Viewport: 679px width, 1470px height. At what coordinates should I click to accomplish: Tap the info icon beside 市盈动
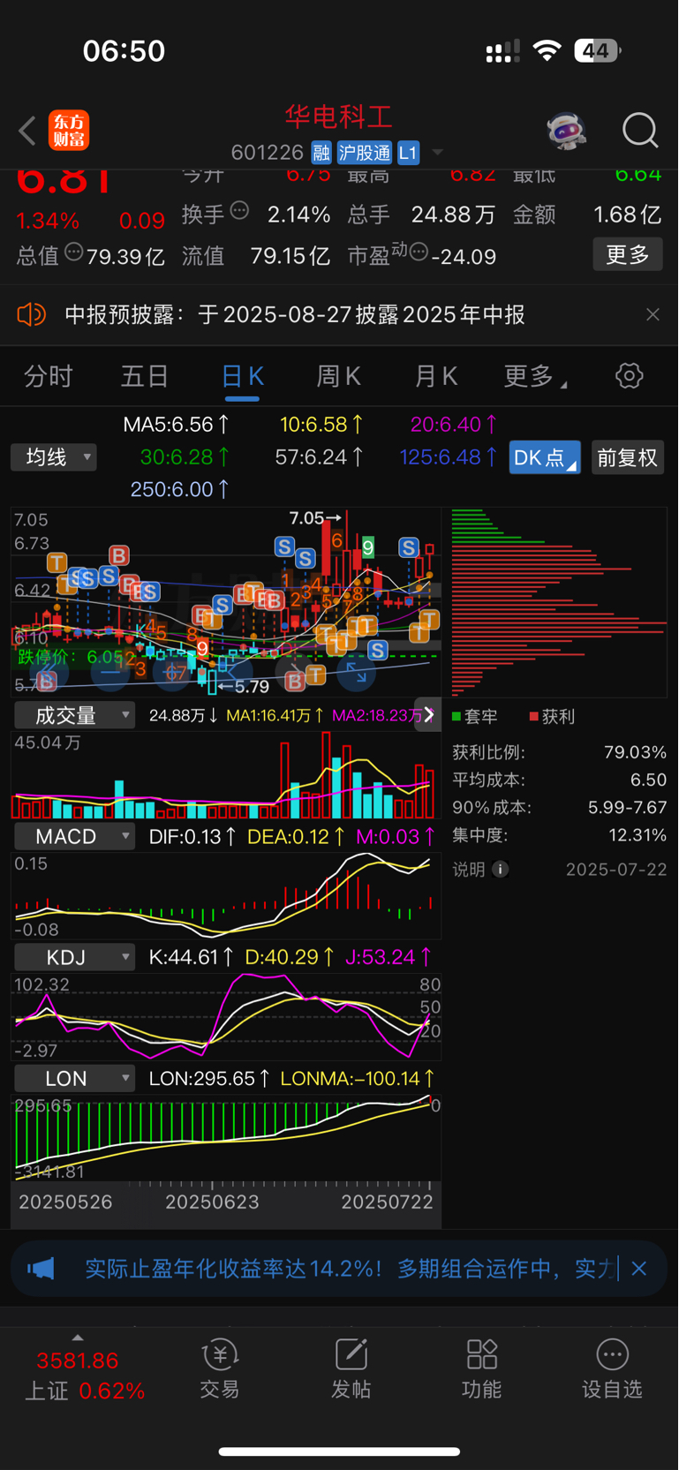pyautogui.click(x=419, y=253)
